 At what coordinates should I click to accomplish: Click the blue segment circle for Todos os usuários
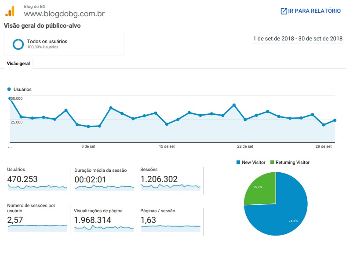tap(18, 44)
